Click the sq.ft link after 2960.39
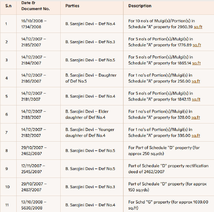 198,27
